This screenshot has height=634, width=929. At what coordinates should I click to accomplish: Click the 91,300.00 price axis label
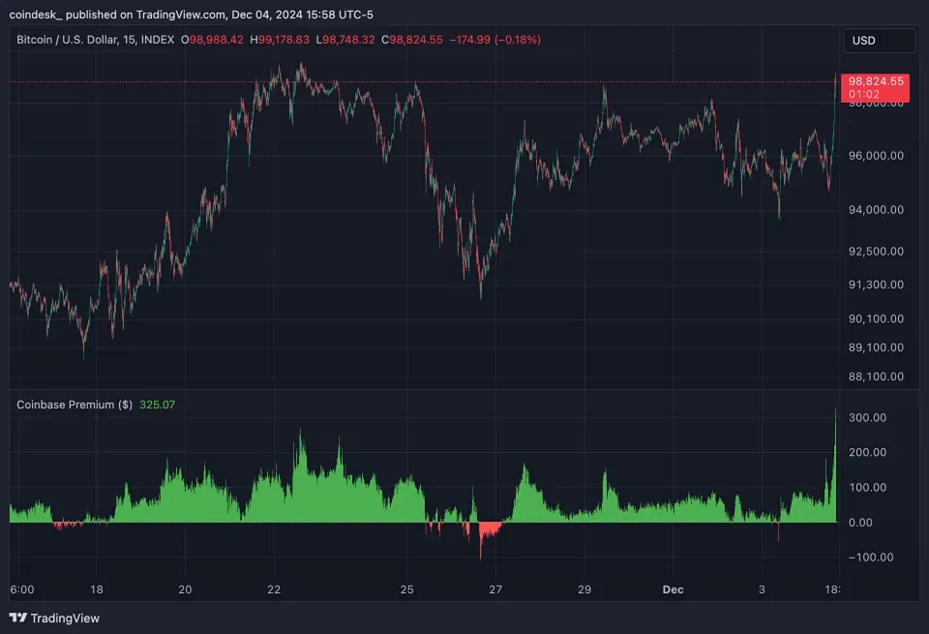point(876,285)
